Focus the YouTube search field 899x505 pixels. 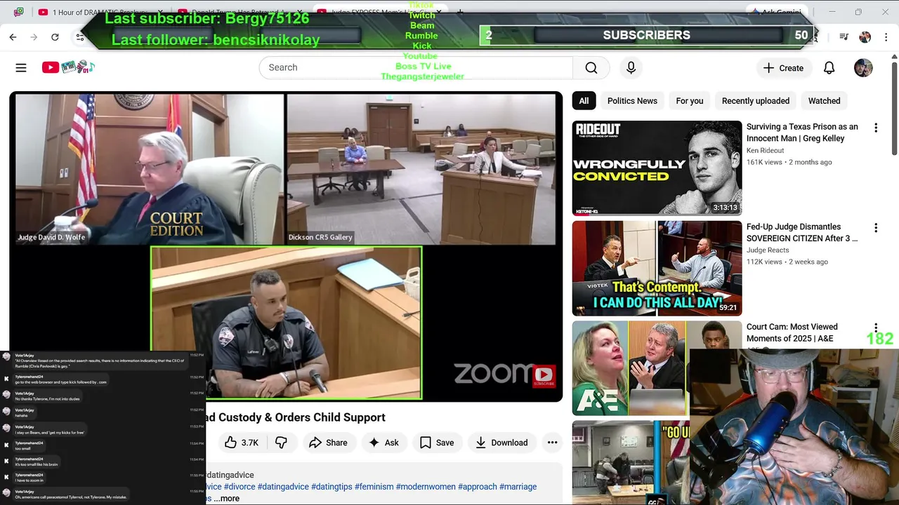point(416,67)
